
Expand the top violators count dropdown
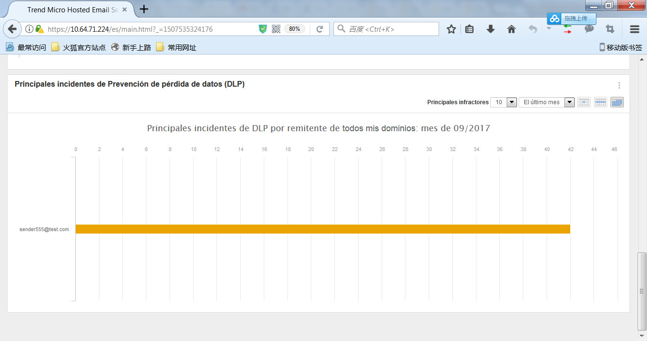tap(512, 102)
